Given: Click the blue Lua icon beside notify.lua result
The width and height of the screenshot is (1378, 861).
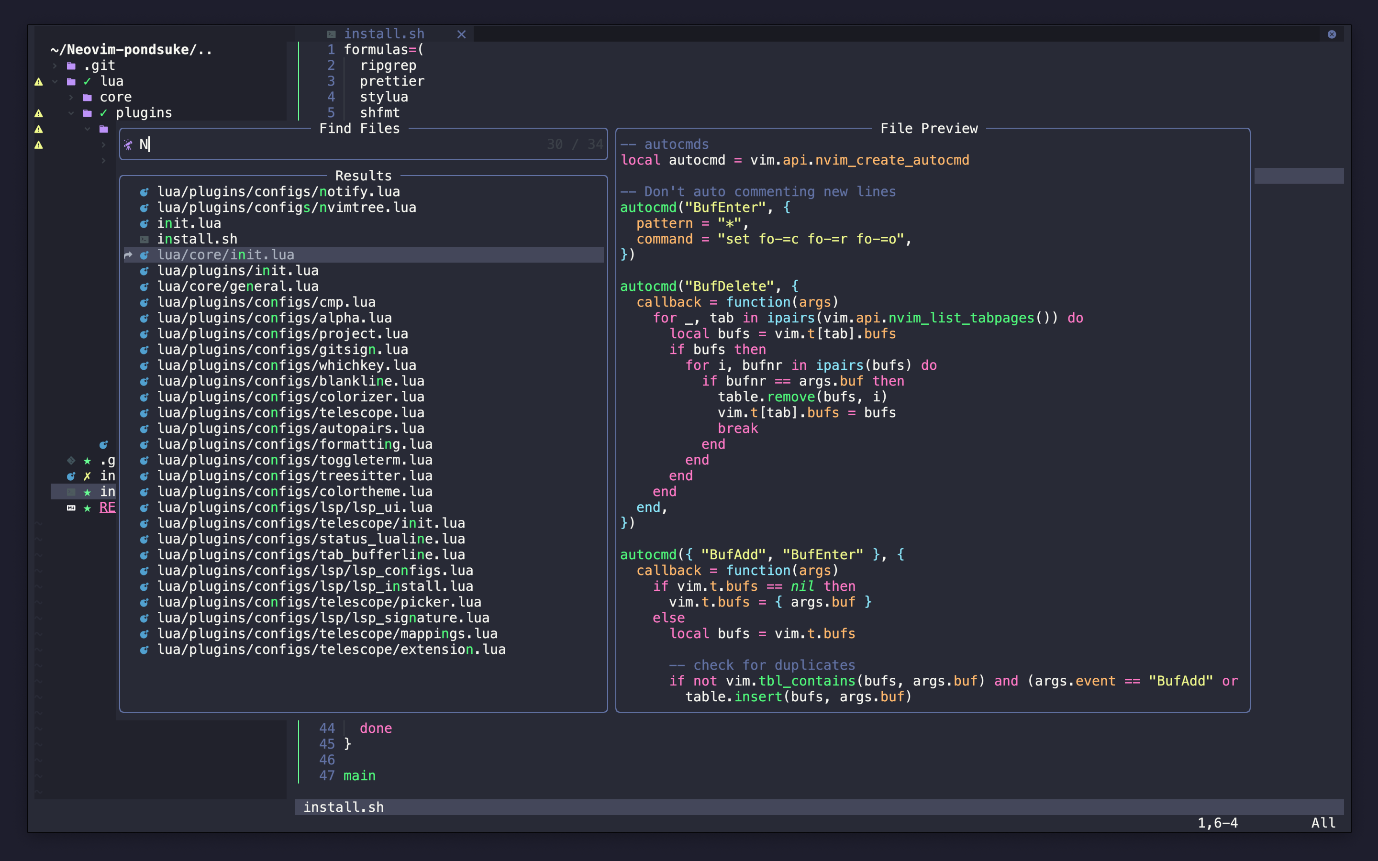Looking at the screenshot, I should (145, 192).
